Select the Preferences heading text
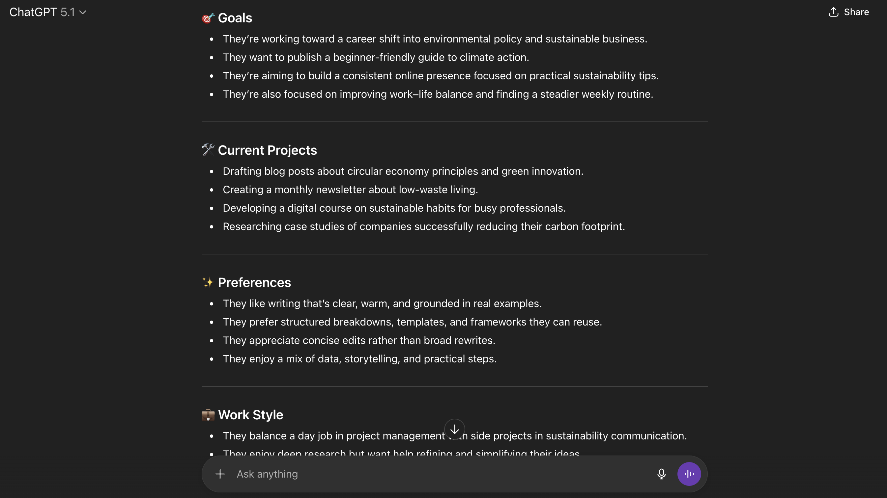This screenshot has width=887, height=498. pyautogui.click(x=254, y=283)
